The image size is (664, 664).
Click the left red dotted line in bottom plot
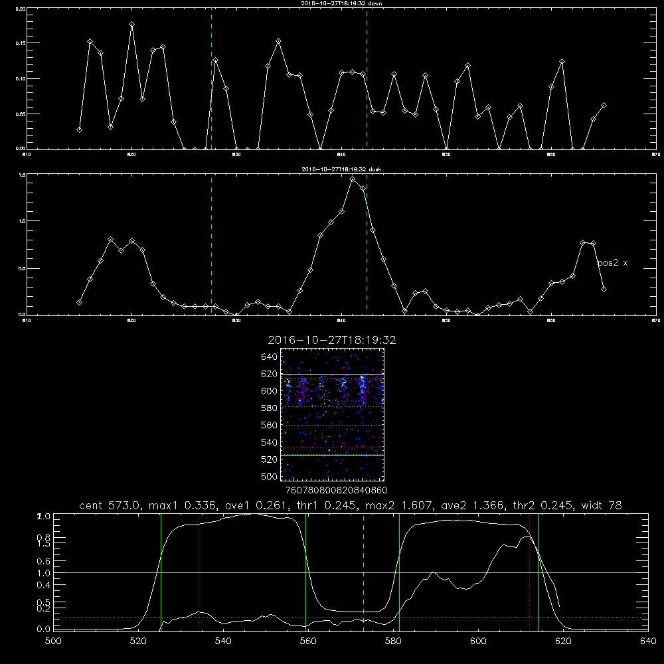198,572
